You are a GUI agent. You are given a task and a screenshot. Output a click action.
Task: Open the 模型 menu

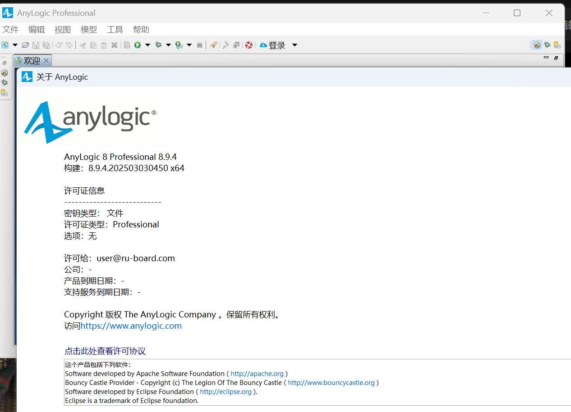click(89, 30)
